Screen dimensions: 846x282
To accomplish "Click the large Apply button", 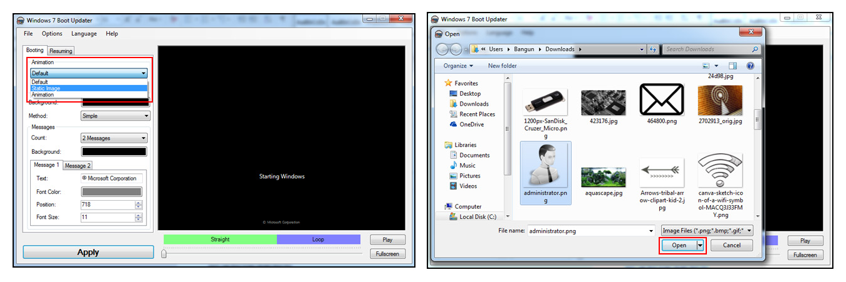I will [x=88, y=252].
